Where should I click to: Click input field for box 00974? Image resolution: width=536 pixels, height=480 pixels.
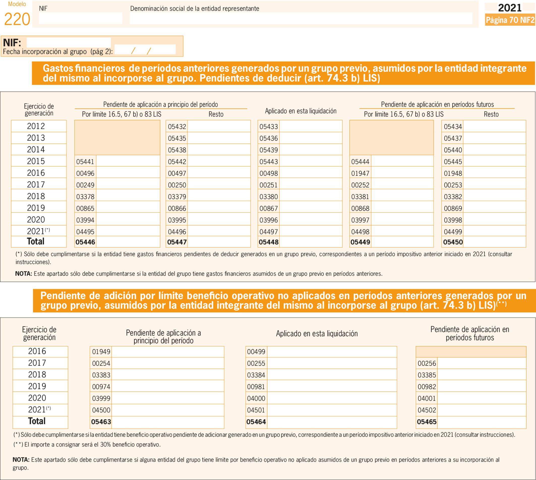pos(168,386)
